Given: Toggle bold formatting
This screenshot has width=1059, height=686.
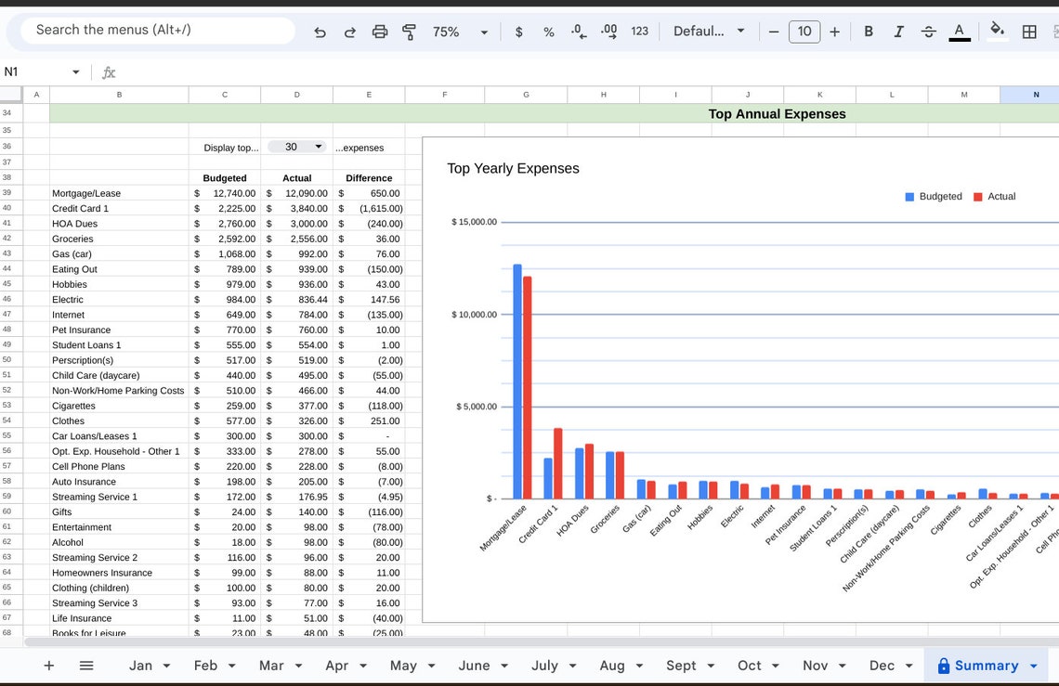Looking at the screenshot, I should click(868, 31).
